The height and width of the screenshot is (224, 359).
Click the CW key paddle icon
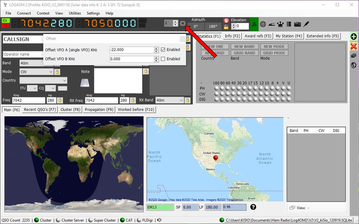[x=272, y=24]
